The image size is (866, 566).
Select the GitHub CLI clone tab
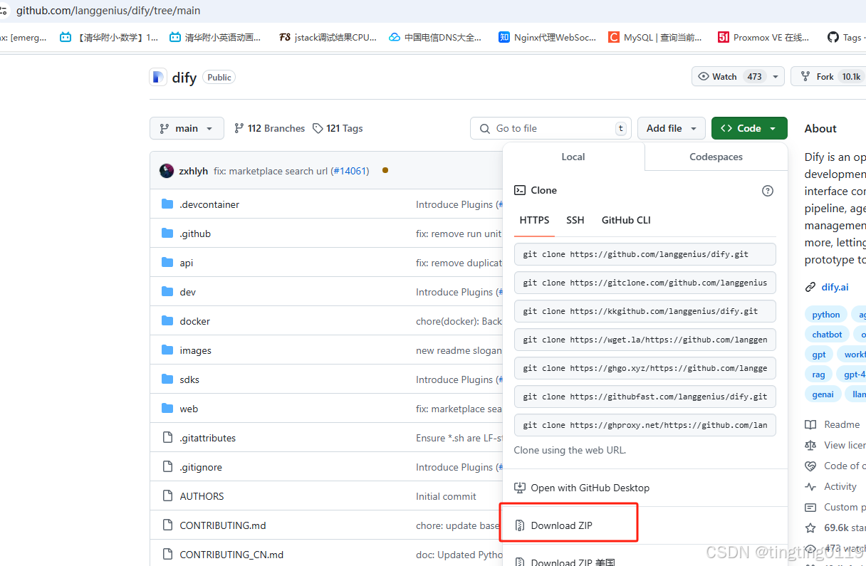tap(626, 220)
